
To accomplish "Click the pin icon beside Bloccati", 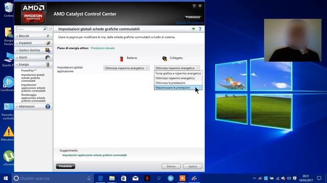I will pos(48,36).
